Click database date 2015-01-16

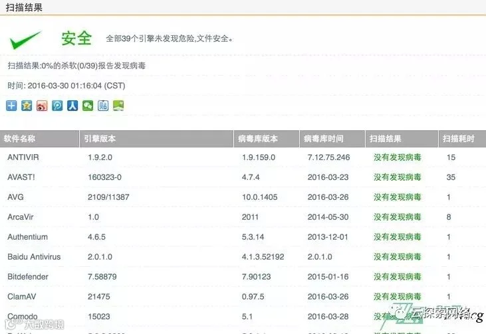click(328, 276)
